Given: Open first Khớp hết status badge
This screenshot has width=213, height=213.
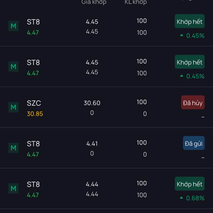Looking at the screenshot, I should pos(190,21).
